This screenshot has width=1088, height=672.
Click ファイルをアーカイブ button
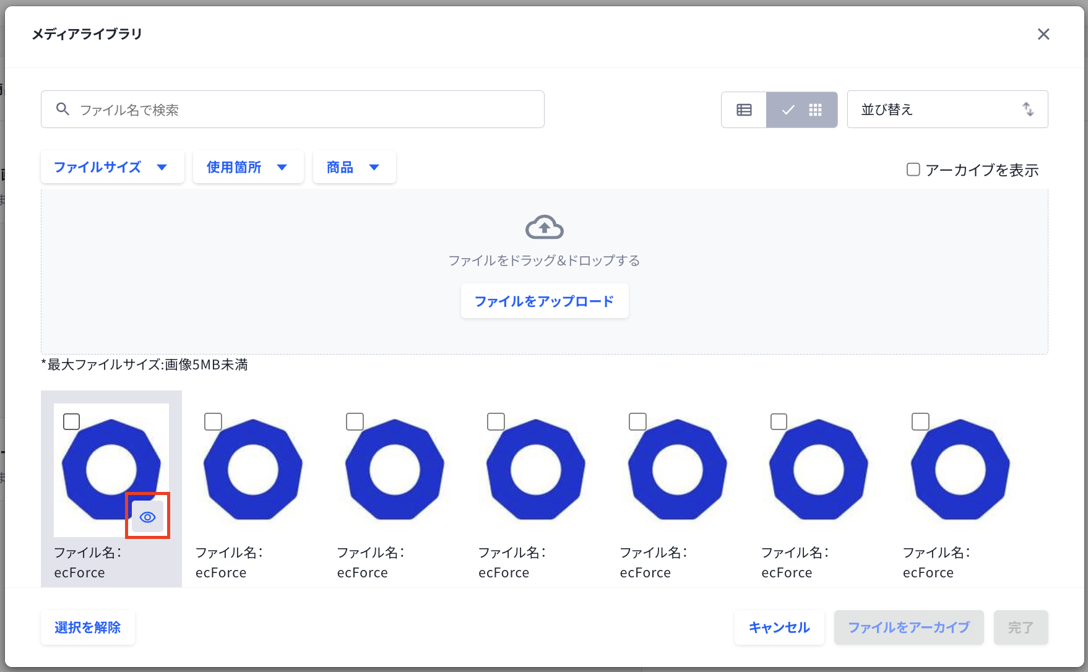coord(909,627)
